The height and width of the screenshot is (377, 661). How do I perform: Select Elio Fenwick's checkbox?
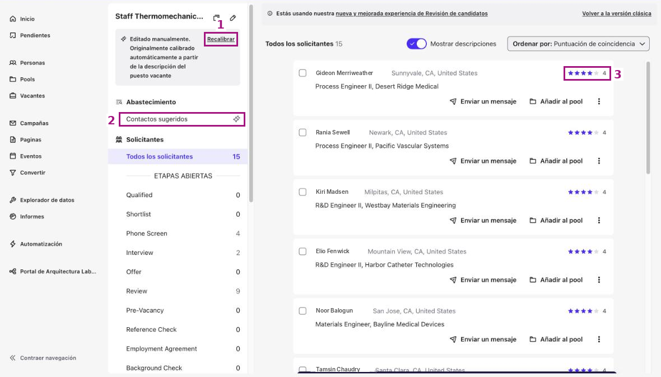[x=302, y=252]
